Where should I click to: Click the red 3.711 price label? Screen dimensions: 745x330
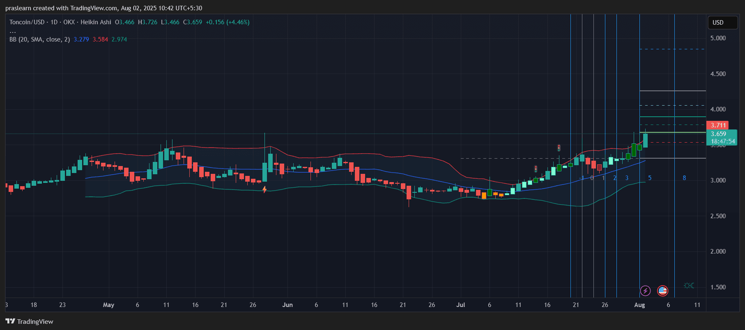[x=718, y=125]
